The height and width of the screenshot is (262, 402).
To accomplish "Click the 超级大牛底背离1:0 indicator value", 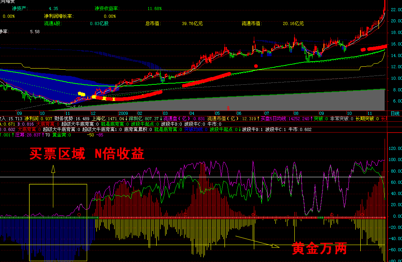I will point(102,129).
